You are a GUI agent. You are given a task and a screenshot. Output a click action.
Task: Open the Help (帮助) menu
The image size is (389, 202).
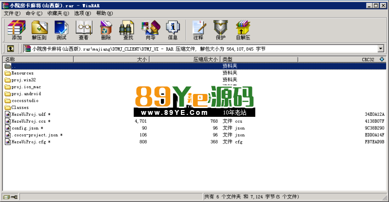pyautogui.click(x=105, y=14)
